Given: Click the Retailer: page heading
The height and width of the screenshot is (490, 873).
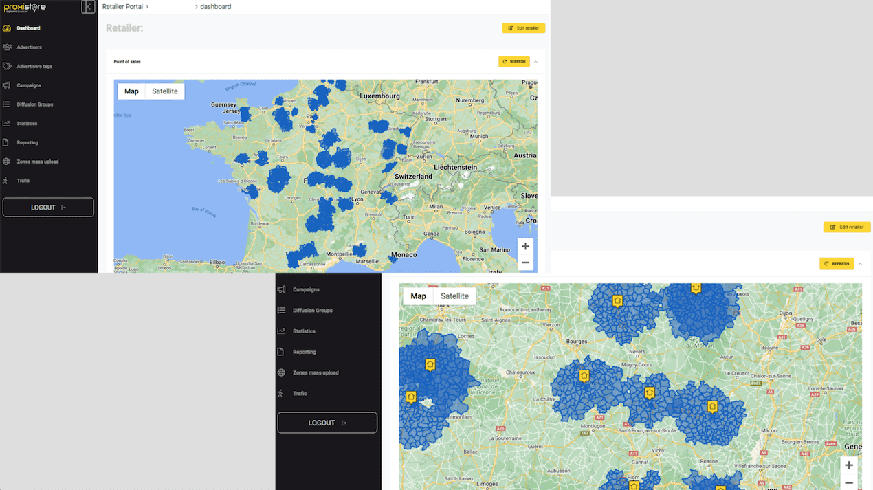Looking at the screenshot, I should click(124, 28).
